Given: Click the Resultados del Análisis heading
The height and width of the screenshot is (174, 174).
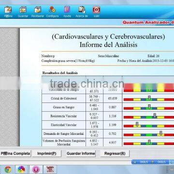Looking at the screenshot, I should coord(60,73).
